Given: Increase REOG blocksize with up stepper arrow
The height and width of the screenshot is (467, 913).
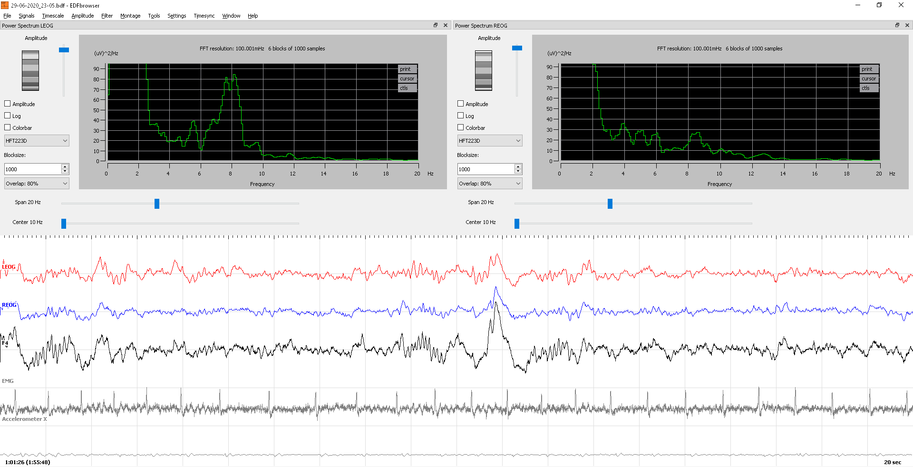Looking at the screenshot, I should [518, 166].
